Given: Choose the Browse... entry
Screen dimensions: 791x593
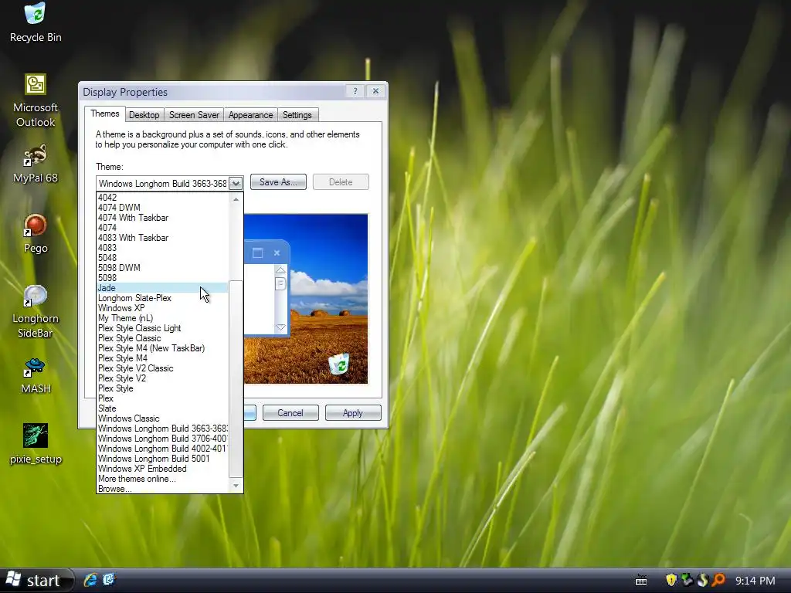Looking at the screenshot, I should 162,489.
